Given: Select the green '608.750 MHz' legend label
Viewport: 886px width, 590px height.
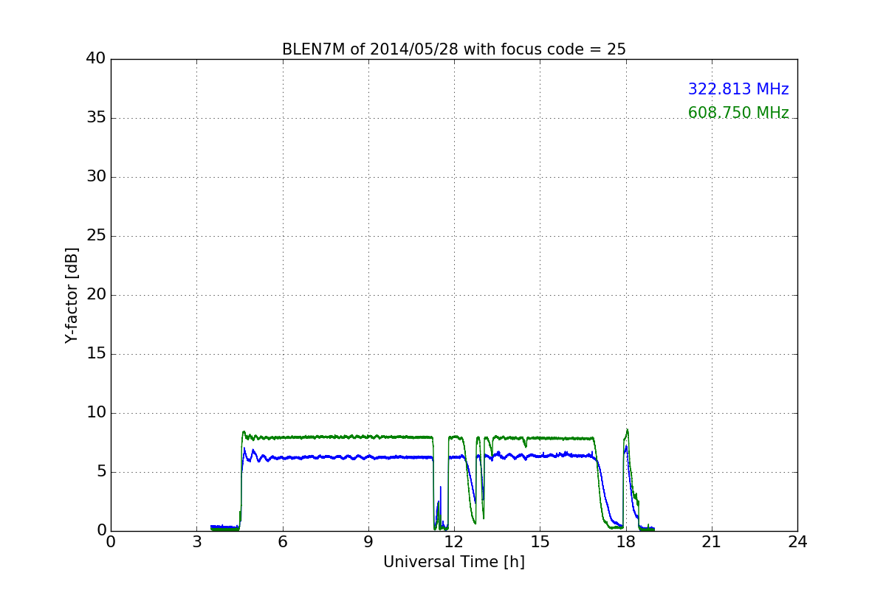Looking at the screenshot, I should click(x=738, y=113).
